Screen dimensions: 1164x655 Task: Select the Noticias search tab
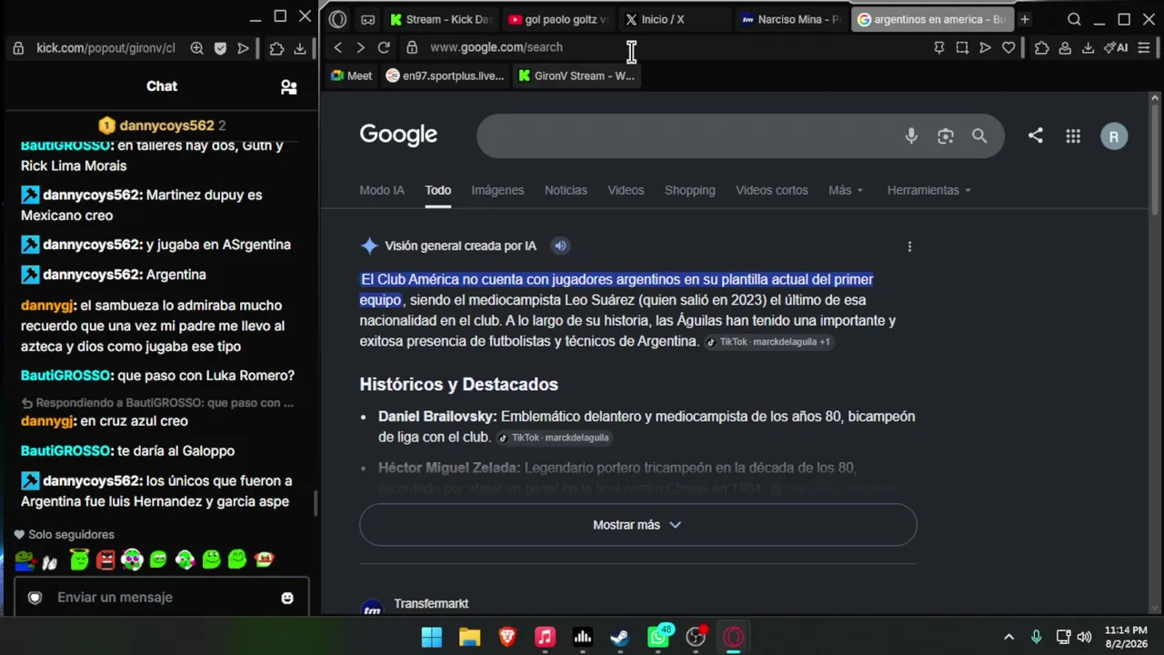click(x=566, y=190)
